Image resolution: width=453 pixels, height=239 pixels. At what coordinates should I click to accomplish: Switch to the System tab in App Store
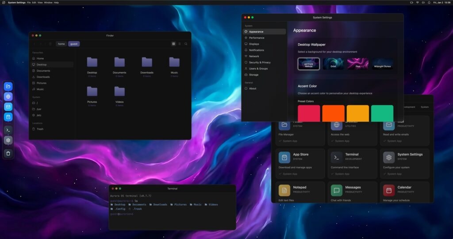424,107
